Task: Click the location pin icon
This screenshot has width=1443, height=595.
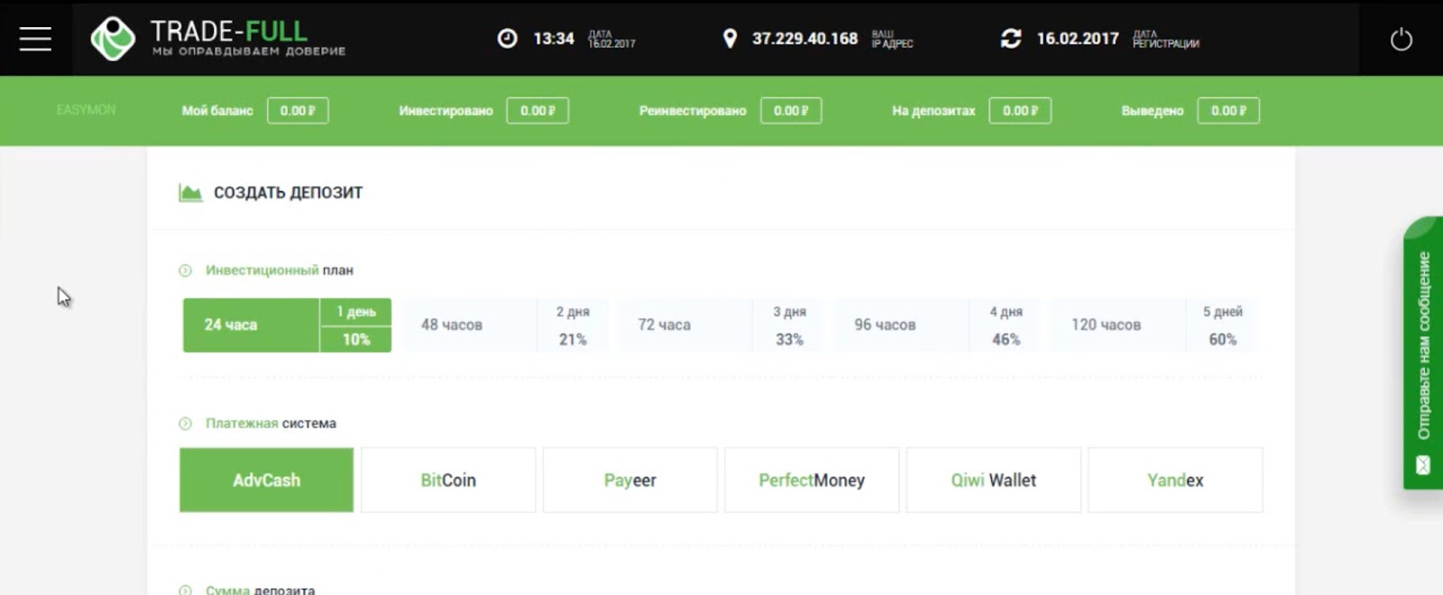Action: [730, 39]
